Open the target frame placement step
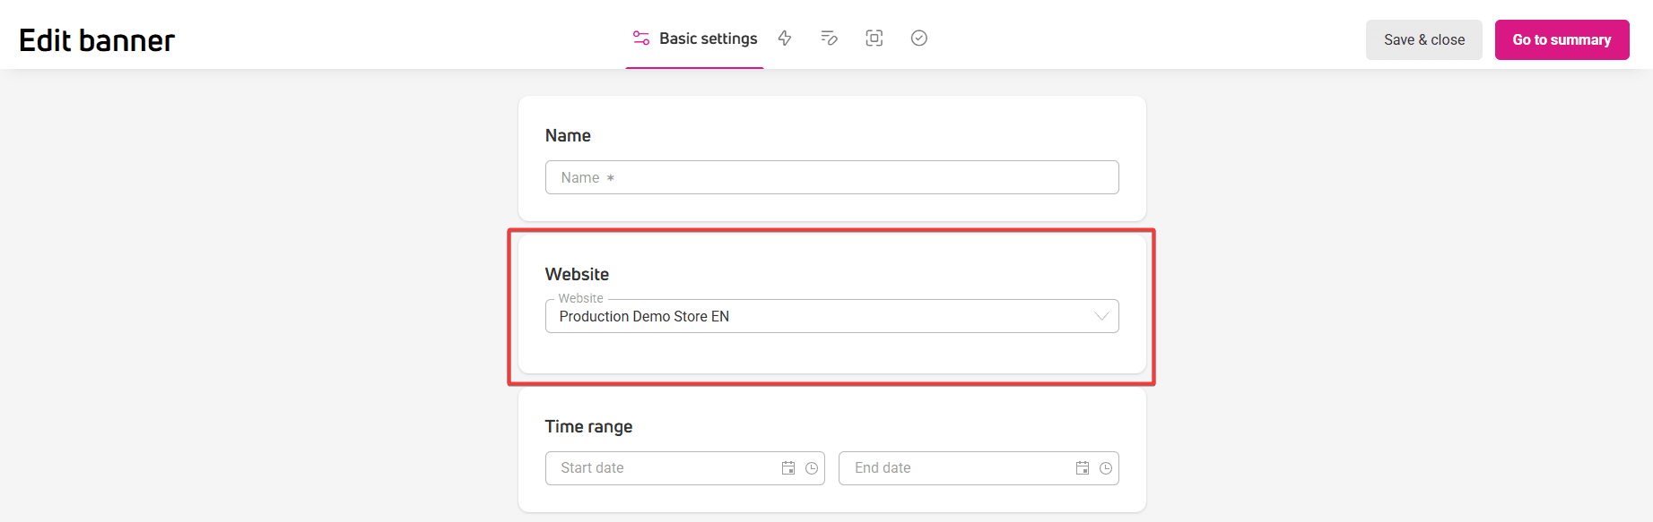This screenshot has width=1653, height=522. (874, 39)
